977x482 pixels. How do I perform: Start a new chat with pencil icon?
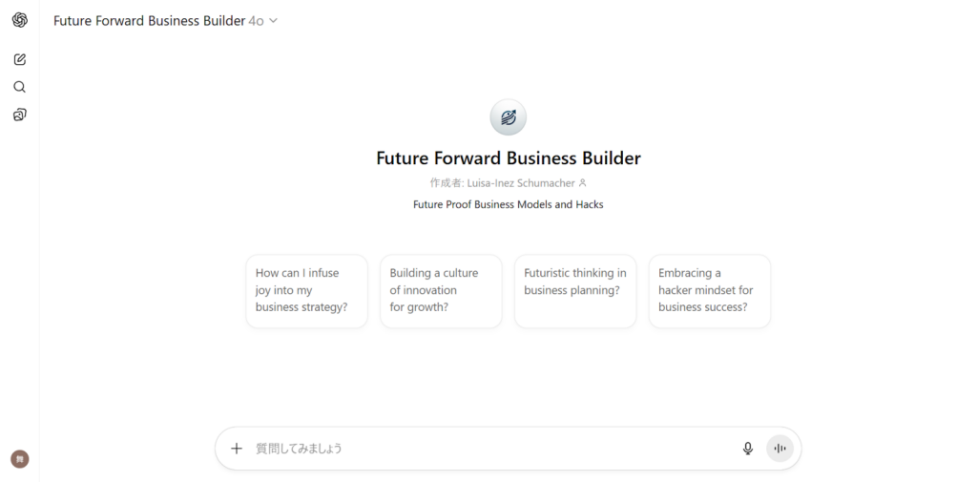click(x=19, y=60)
